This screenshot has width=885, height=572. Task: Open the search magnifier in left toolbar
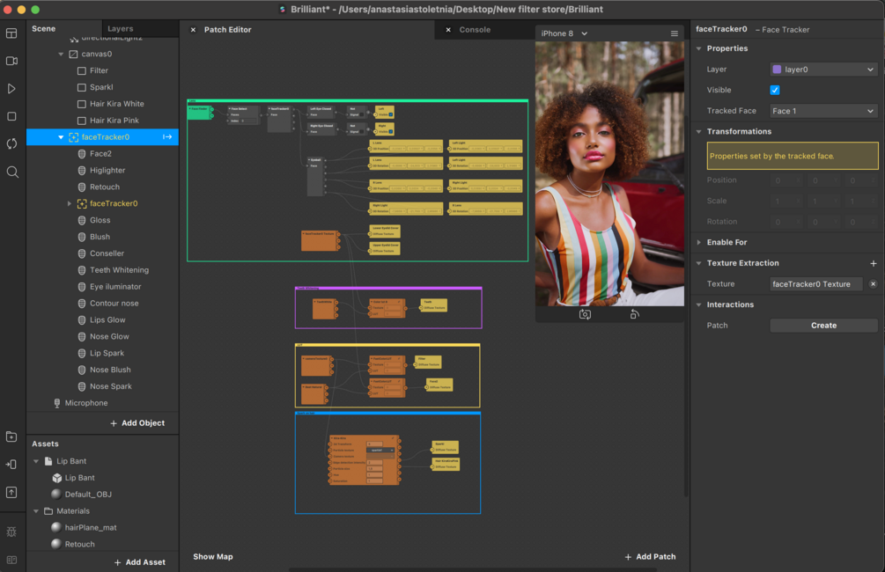click(x=11, y=172)
